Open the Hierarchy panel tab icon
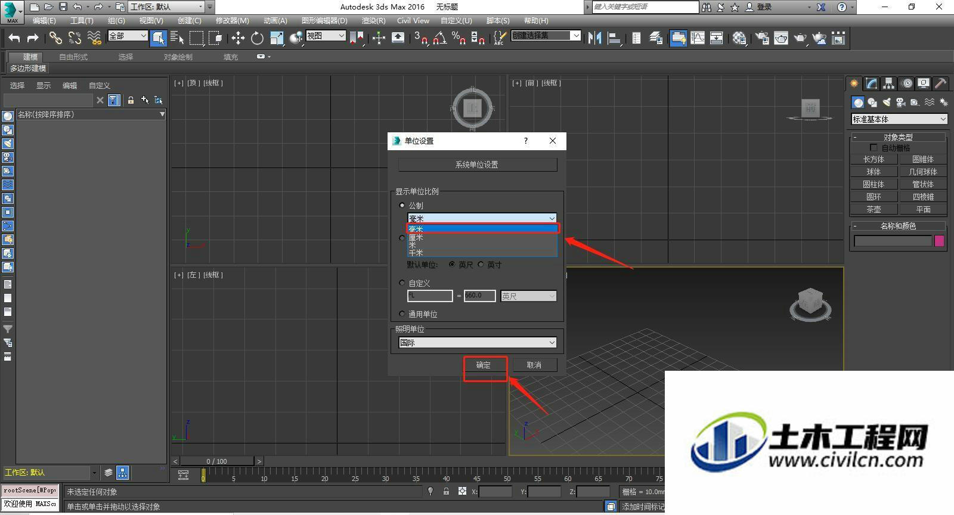The width and height of the screenshot is (954, 515). (889, 83)
